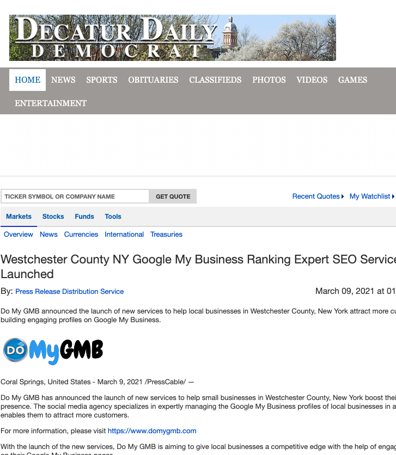
Task: Visit the domygmb.com website link
Action: 152,431
